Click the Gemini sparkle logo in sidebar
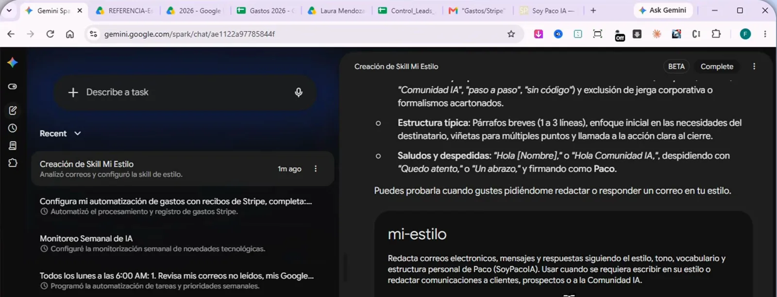Screen dimensions: 777x297 (x=13, y=62)
